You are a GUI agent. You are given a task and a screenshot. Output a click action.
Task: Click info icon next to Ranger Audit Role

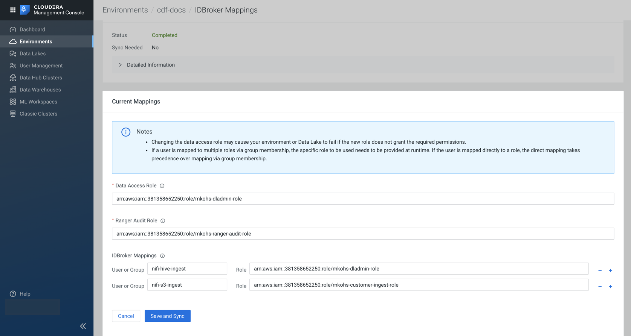[x=163, y=221]
